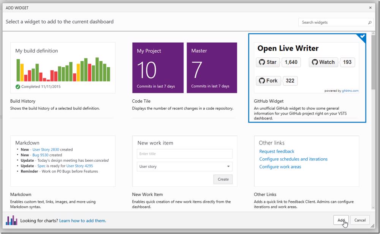Click the User Story 2830 link
Viewport: 380px width, 234px height.
point(46,150)
